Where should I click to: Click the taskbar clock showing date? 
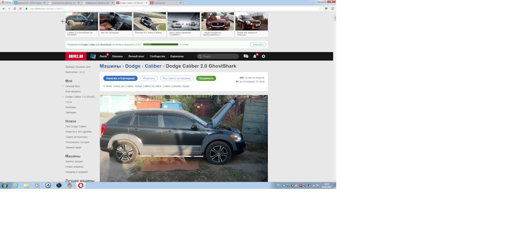327,186
